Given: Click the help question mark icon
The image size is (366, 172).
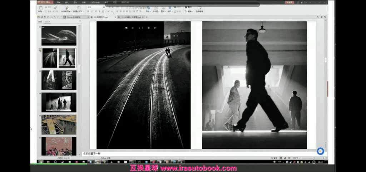Looking at the screenshot, I should click(x=305, y=3).
